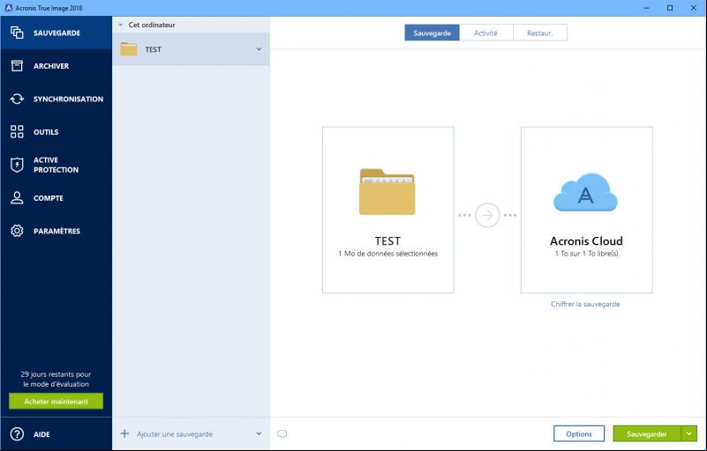The height and width of the screenshot is (451, 707).
Task: Open COMPTE label in sidebar
Action: [49, 198]
